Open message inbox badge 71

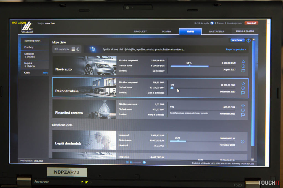pos(212,23)
